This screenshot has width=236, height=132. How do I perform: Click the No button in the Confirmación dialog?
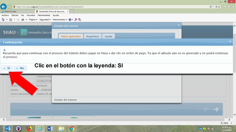20,68
